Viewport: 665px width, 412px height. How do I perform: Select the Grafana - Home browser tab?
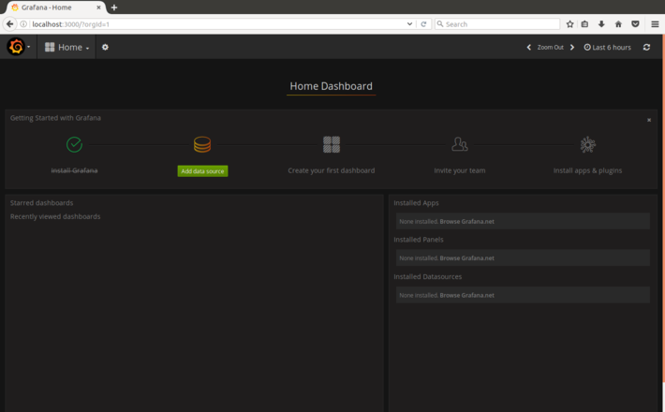coord(54,7)
